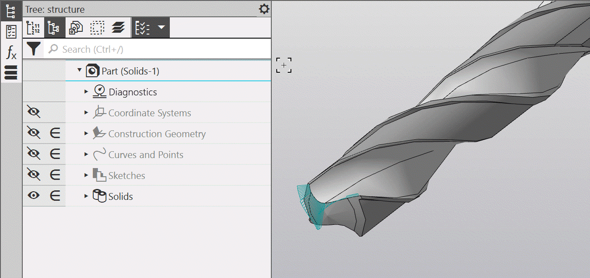Click the layers toolbar icon
Viewport: 590px width, 278px height.
[x=118, y=28]
